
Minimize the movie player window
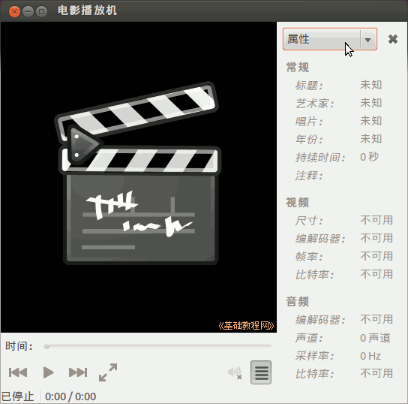[28, 11]
